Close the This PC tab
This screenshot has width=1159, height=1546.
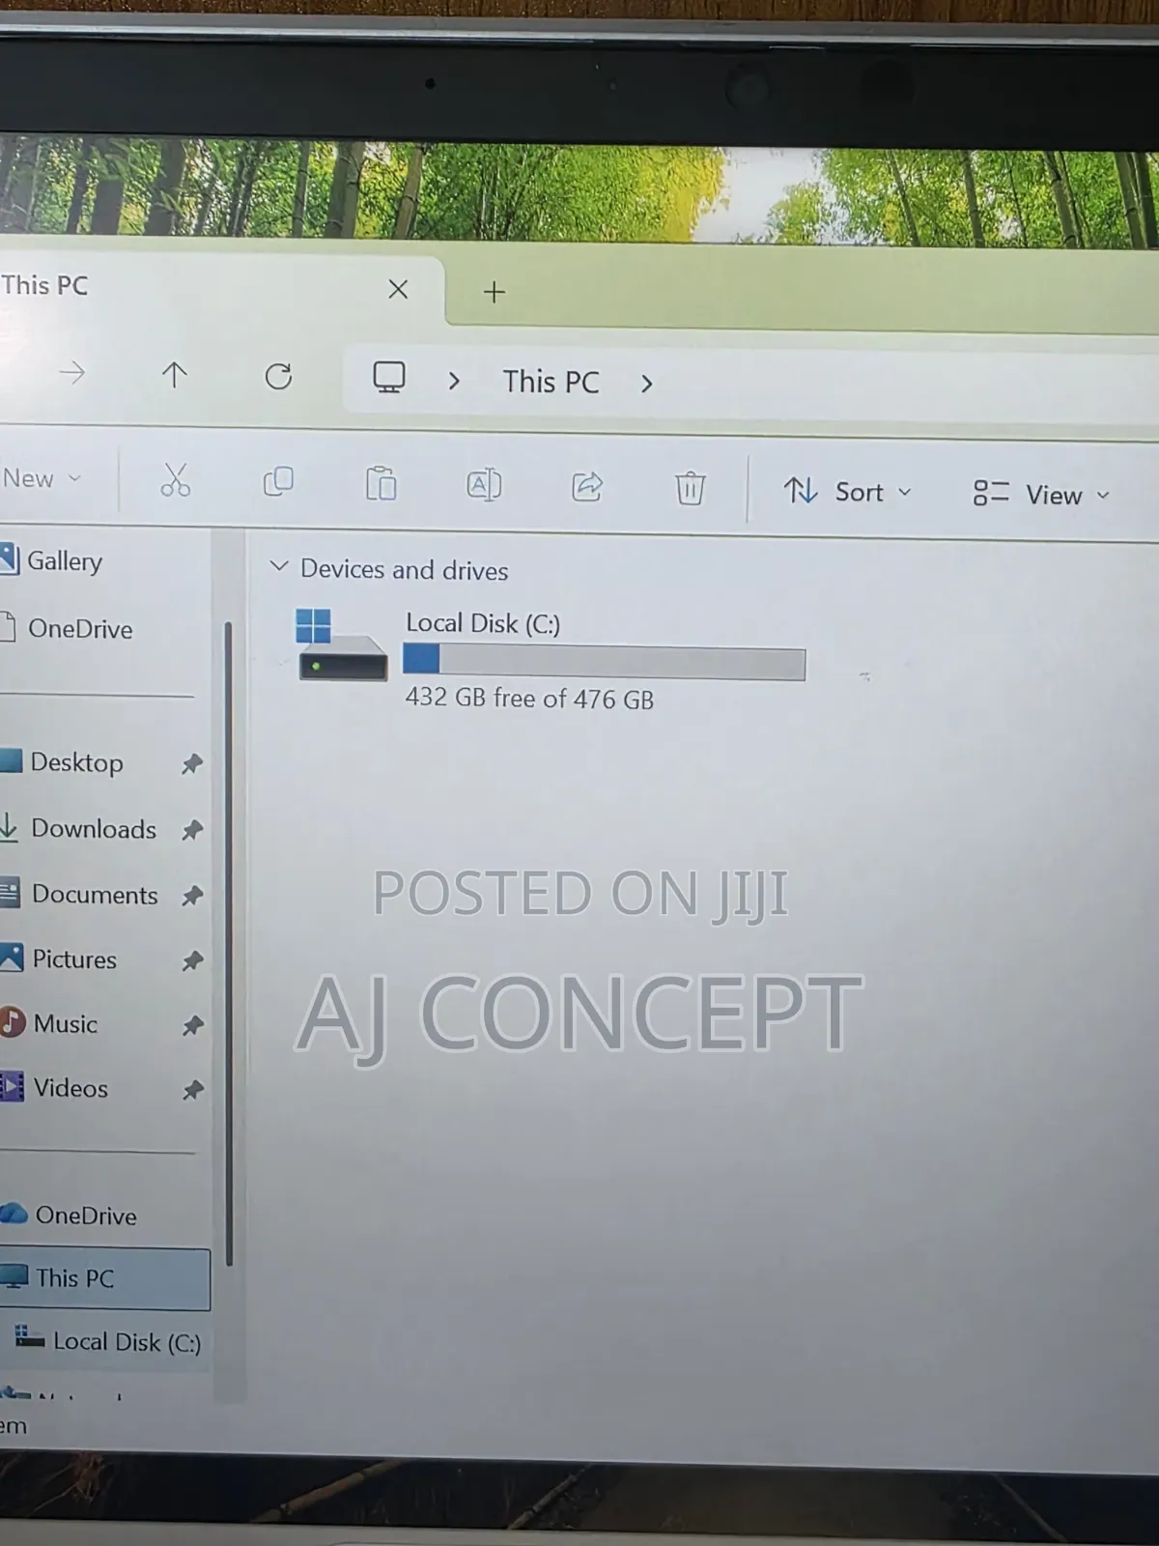tap(398, 289)
